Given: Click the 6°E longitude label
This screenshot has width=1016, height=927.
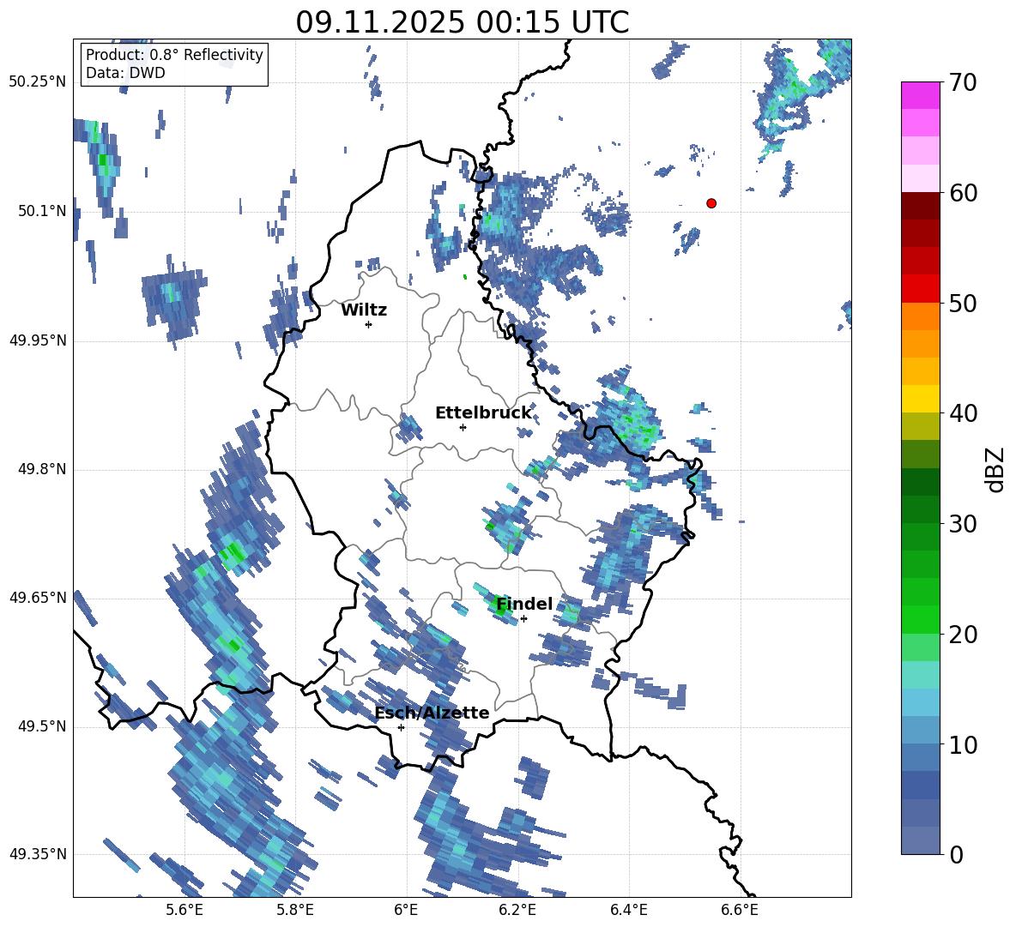Looking at the screenshot, I should [406, 910].
